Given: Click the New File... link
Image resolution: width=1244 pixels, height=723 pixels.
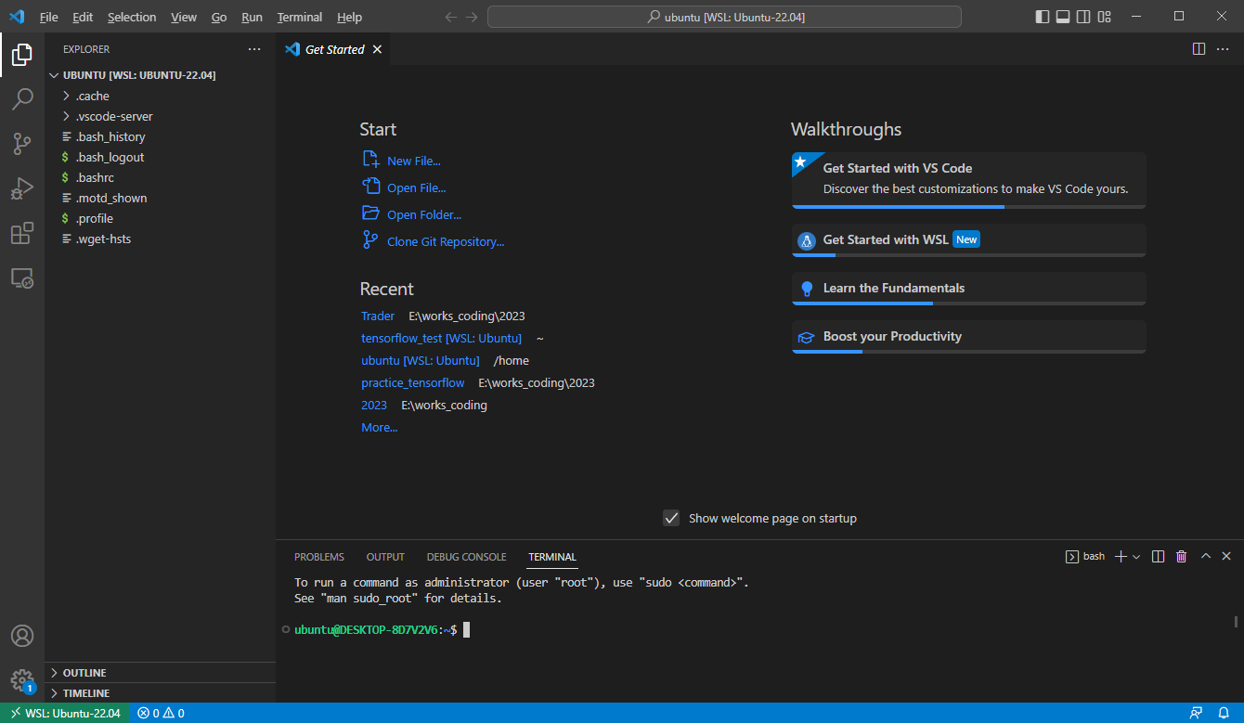Looking at the screenshot, I should point(413,161).
